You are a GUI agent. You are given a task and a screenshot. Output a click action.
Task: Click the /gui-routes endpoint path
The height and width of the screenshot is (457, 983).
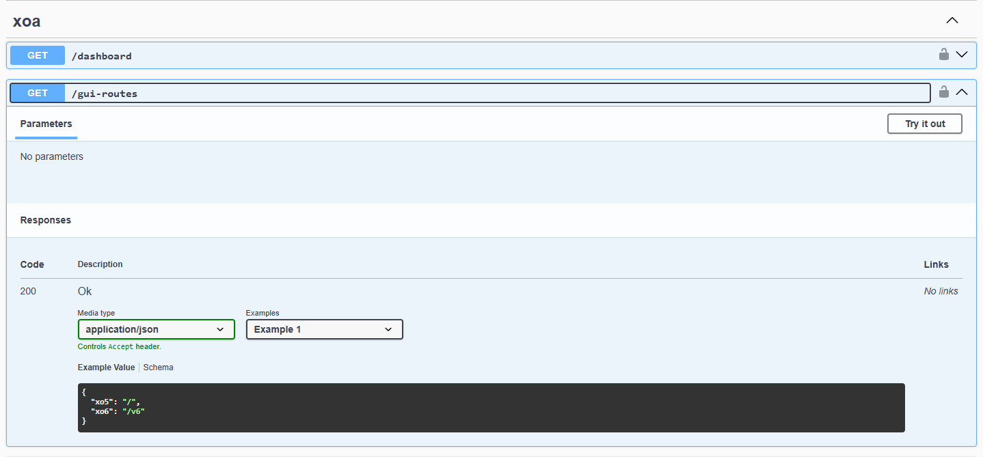(x=105, y=93)
